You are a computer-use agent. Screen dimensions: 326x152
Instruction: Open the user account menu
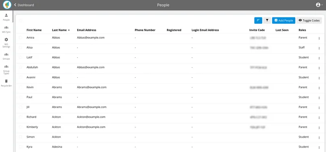(x=319, y=5)
